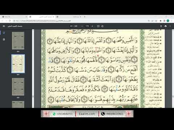Select the highlighted page 604 thumbnail
The image size is (174, 130).
(18, 64)
